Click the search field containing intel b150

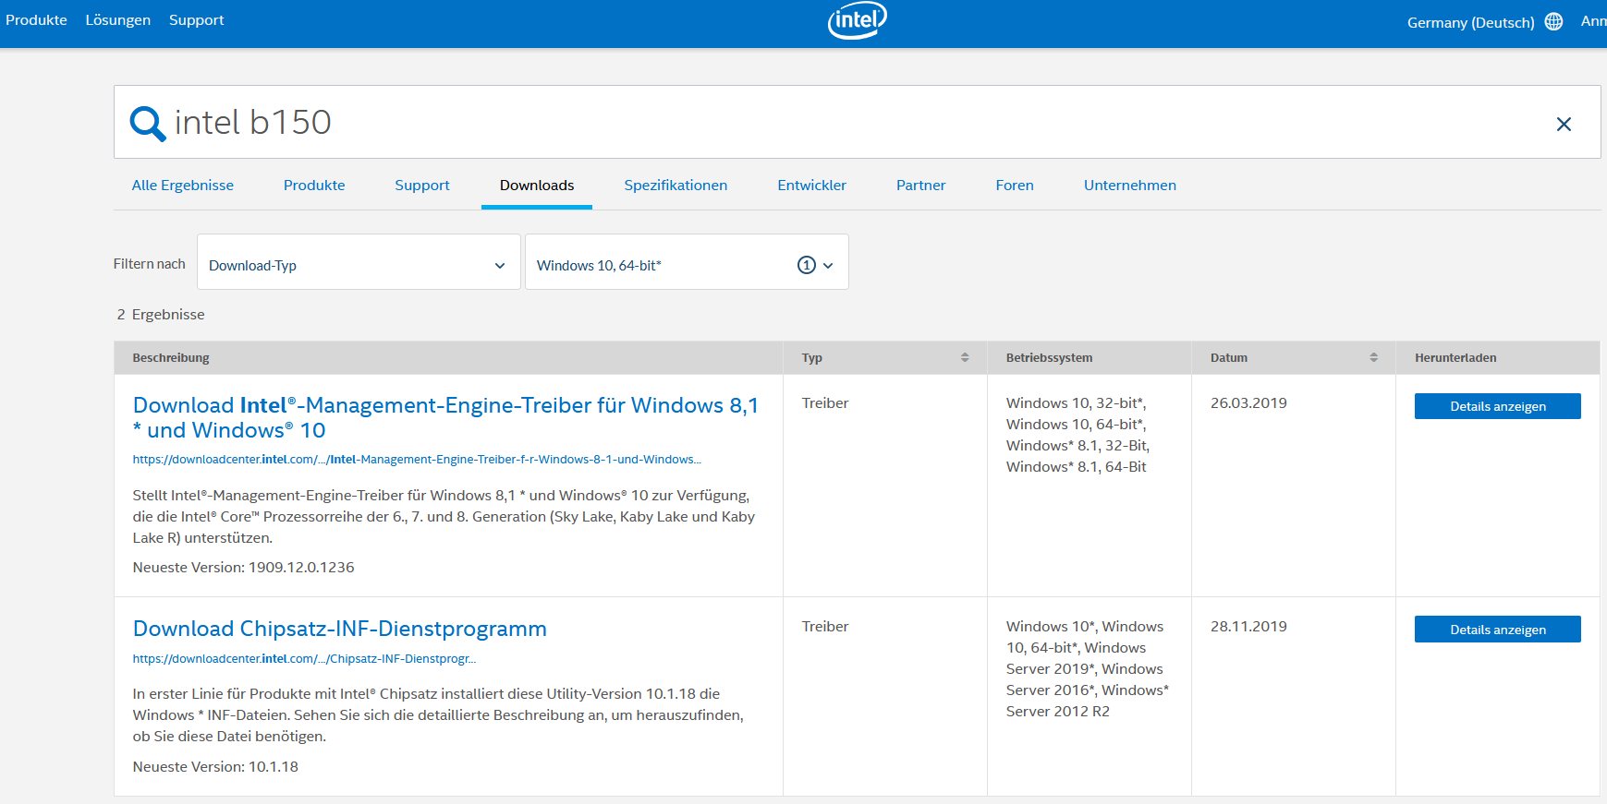coord(857,122)
